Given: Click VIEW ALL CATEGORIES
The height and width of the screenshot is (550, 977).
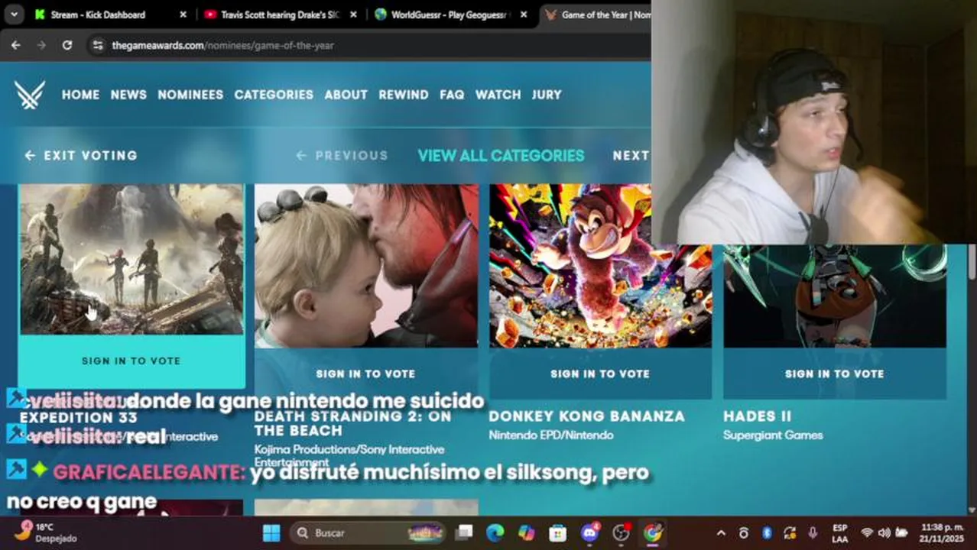Looking at the screenshot, I should [x=501, y=155].
